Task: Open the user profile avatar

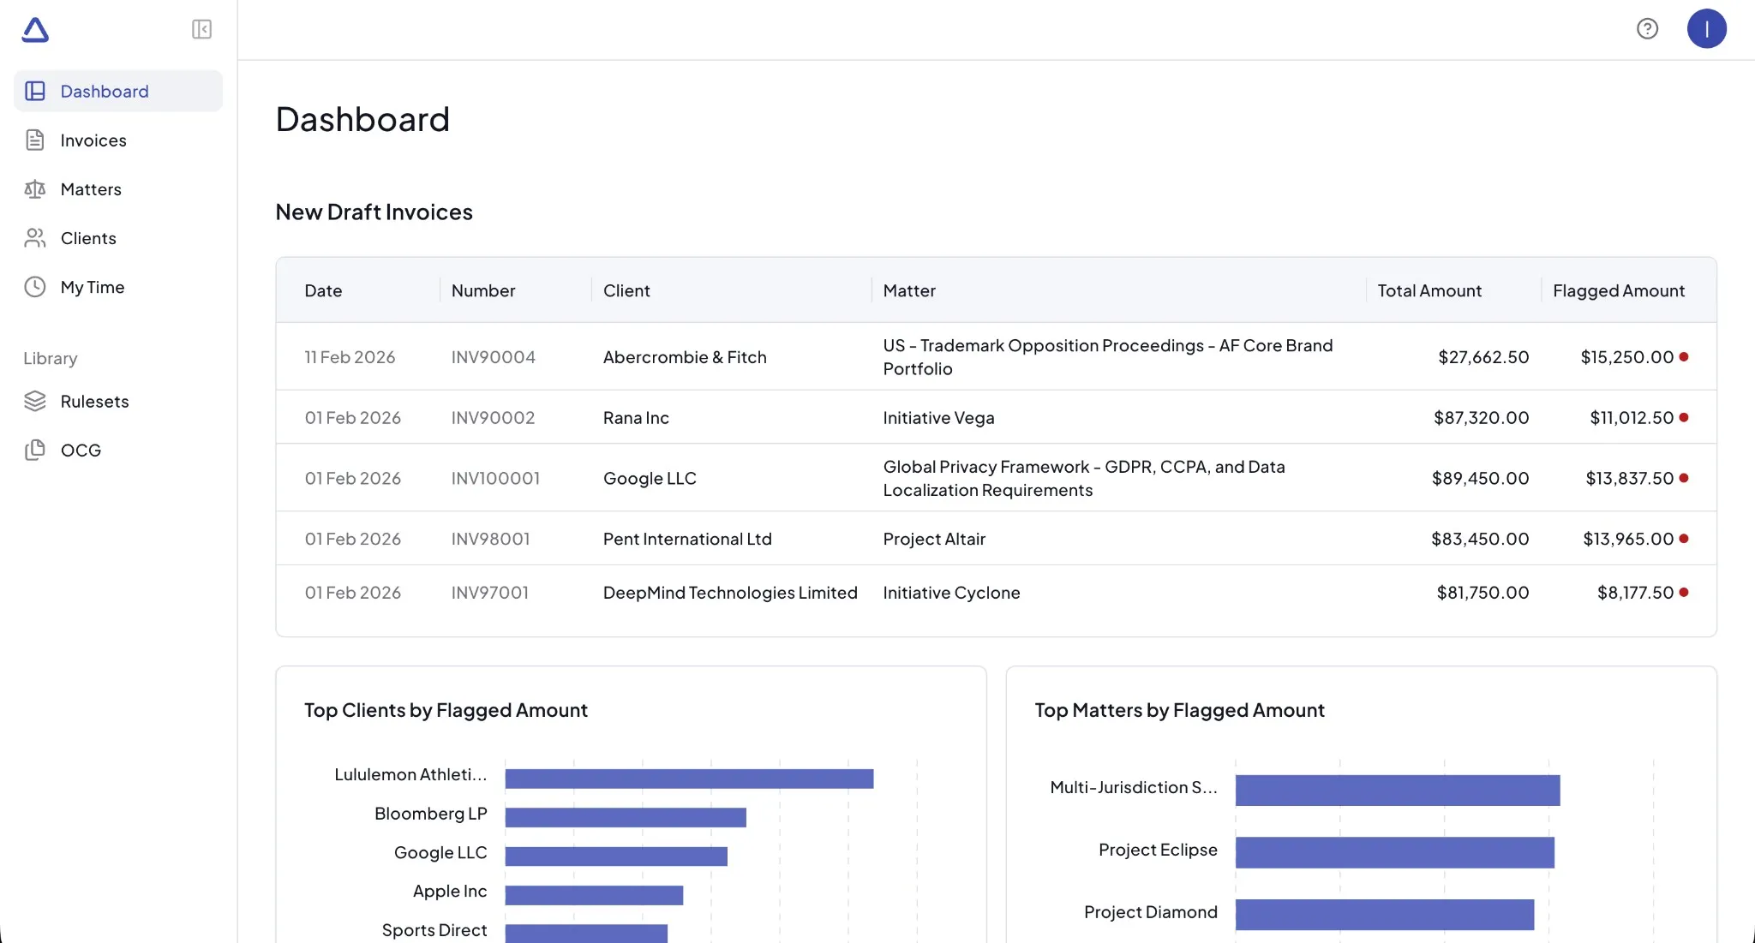Action: coord(1706,29)
